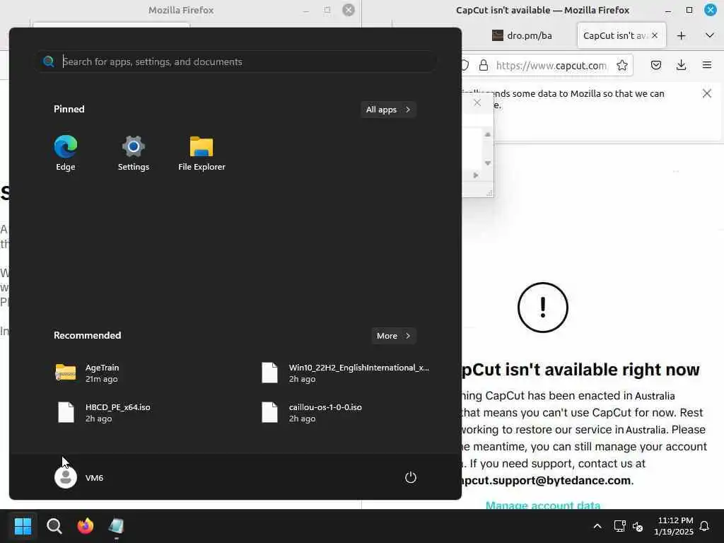The width and height of the screenshot is (724, 543).
Task: Click the Manage account data link
Action: pos(543,505)
